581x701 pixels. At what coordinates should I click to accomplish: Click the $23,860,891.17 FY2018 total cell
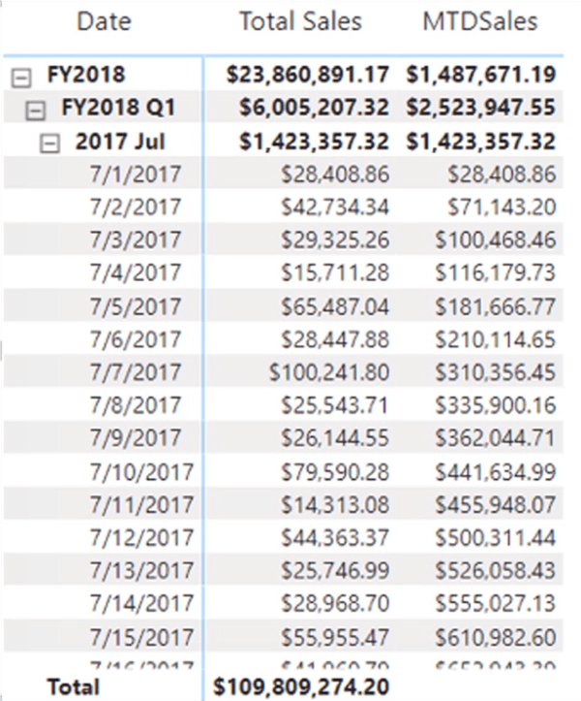306,75
